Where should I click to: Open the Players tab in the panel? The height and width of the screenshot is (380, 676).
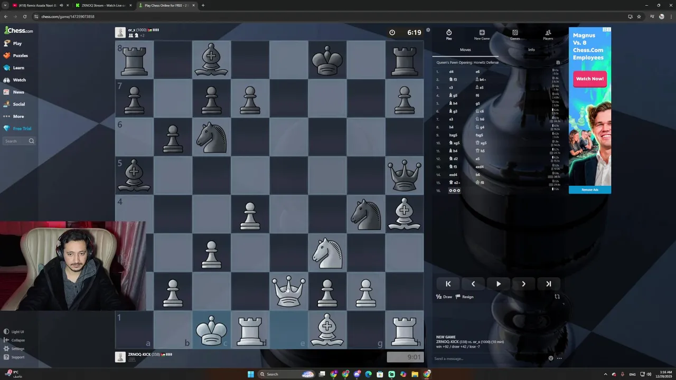(548, 35)
